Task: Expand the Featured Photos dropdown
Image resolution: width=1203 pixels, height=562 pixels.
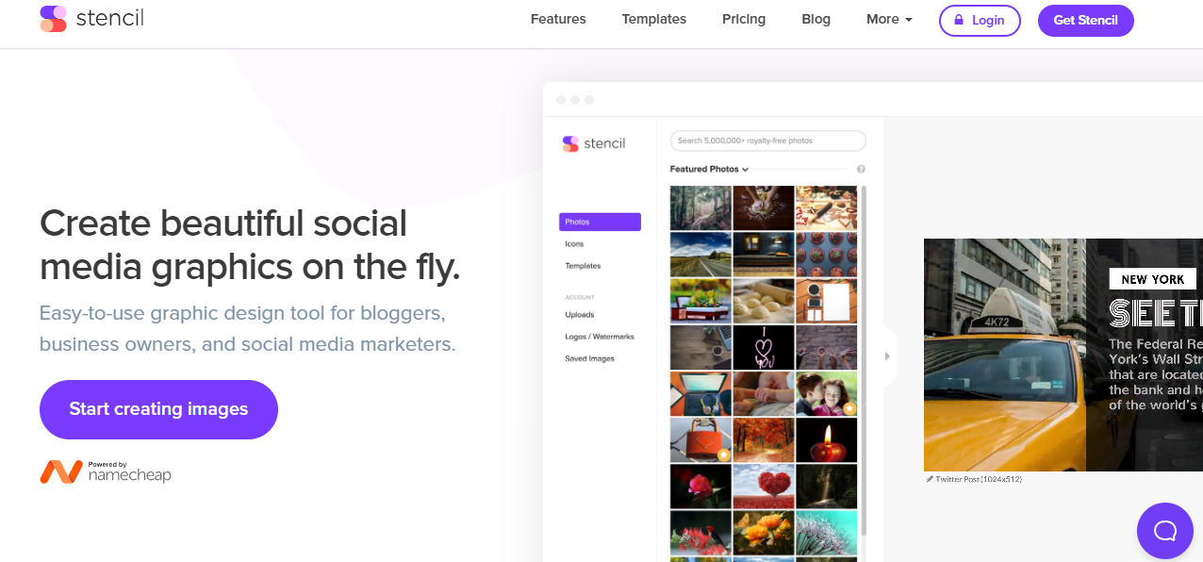Action: (x=709, y=170)
